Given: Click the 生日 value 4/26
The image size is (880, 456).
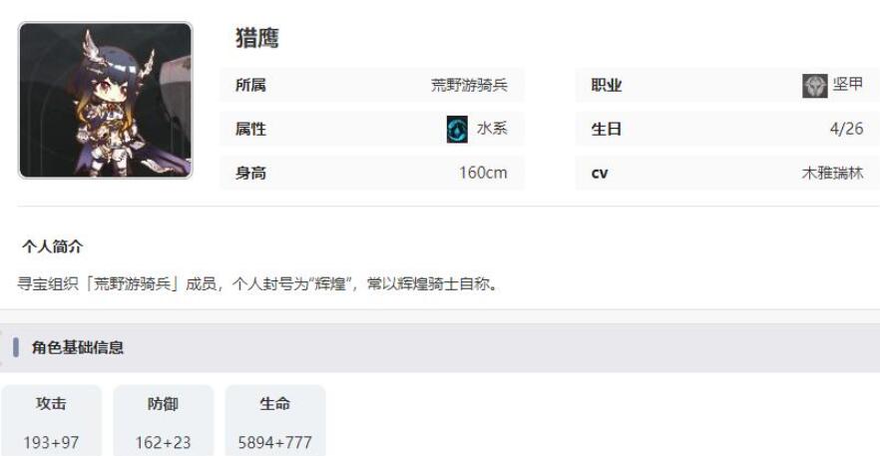Looking at the screenshot, I should 847,129.
